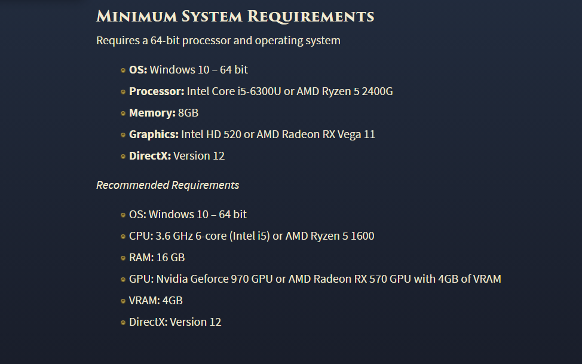Click the Minimum System Requirements heading
Viewport: 582px width, 364px height.
(x=235, y=16)
